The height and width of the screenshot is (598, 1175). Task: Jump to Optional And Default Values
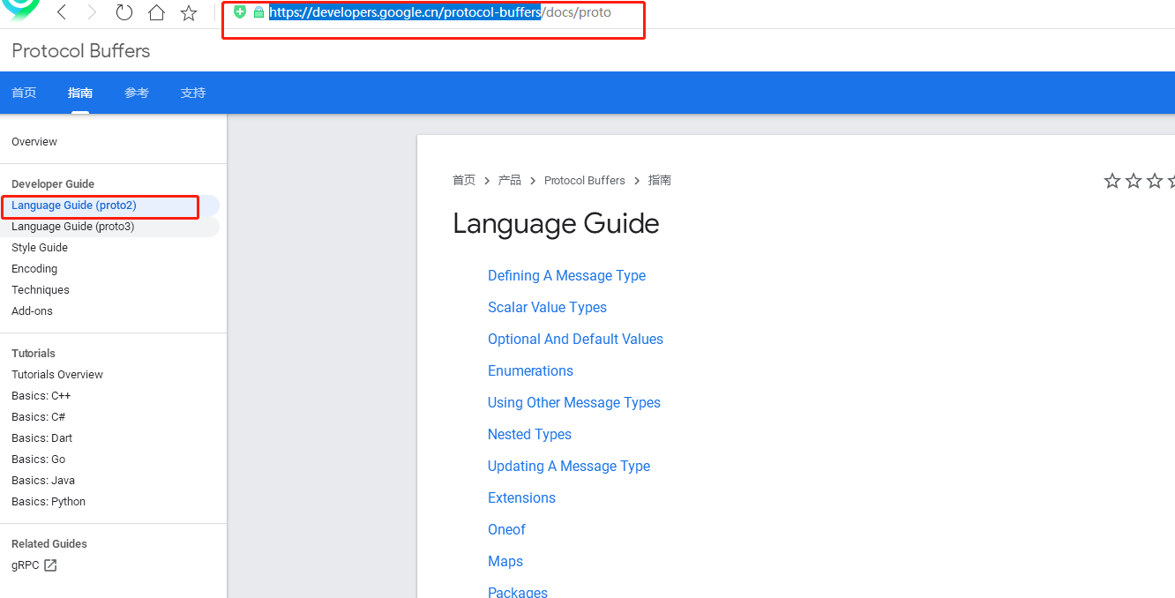(x=575, y=340)
